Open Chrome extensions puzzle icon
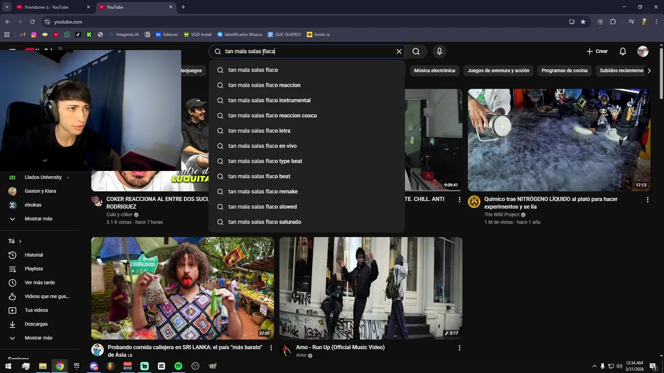 click(x=613, y=22)
